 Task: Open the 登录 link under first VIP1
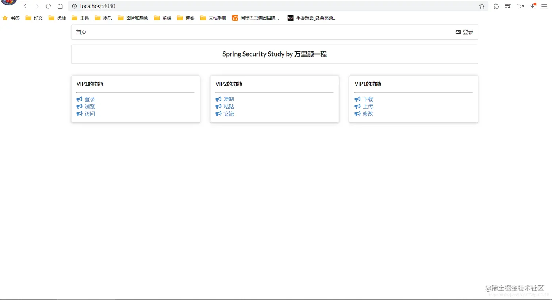click(90, 99)
